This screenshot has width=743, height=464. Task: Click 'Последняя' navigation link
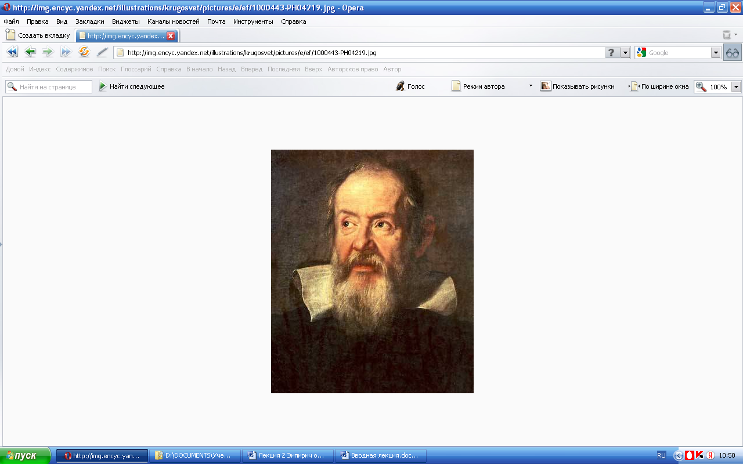pos(284,69)
